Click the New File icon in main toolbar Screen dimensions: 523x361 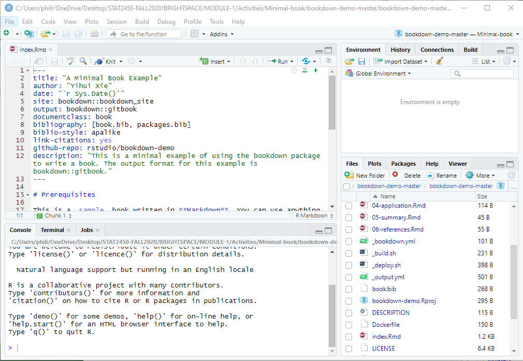coord(6,33)
